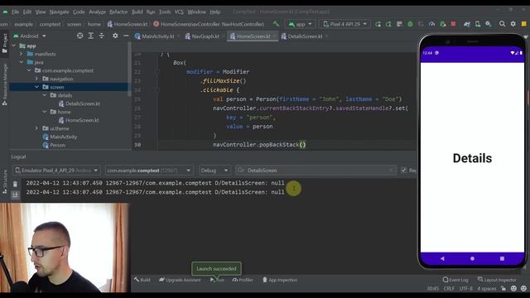Click the Profile app gauge icon
This screenshot has width=530, height=298.
coord(431,24)
